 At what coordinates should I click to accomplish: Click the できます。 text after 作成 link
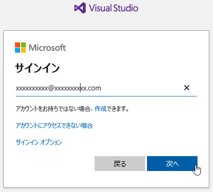[x=118, y=109]
